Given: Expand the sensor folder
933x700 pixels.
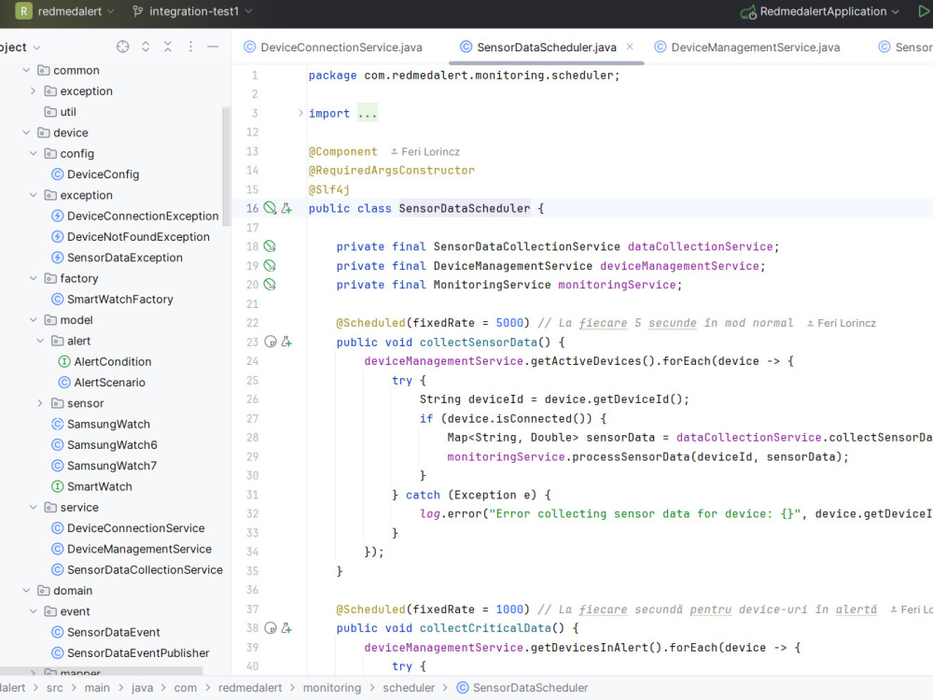Looking at the screenshot, I should click(40, 403).
